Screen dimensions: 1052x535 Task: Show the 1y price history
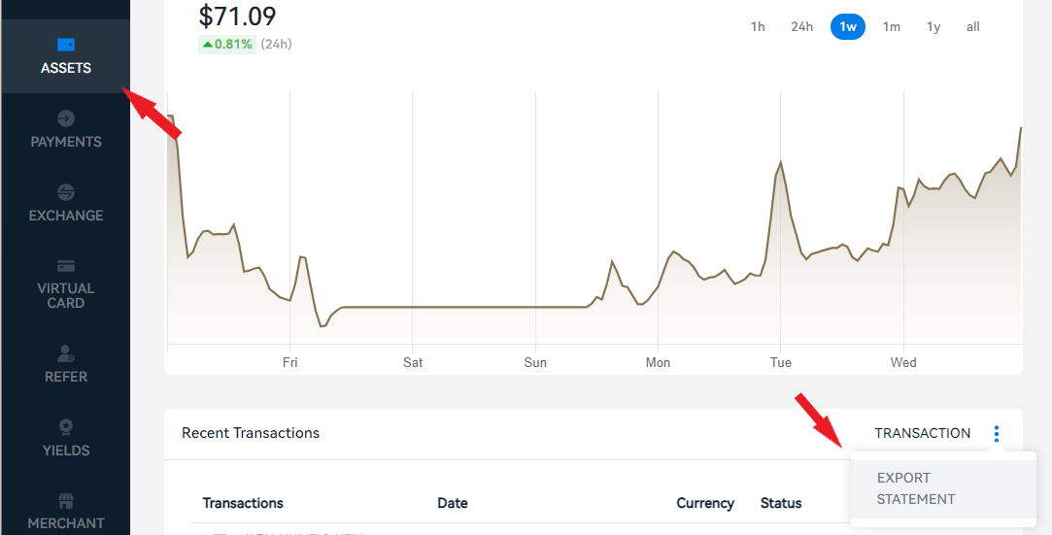(933, 27)
